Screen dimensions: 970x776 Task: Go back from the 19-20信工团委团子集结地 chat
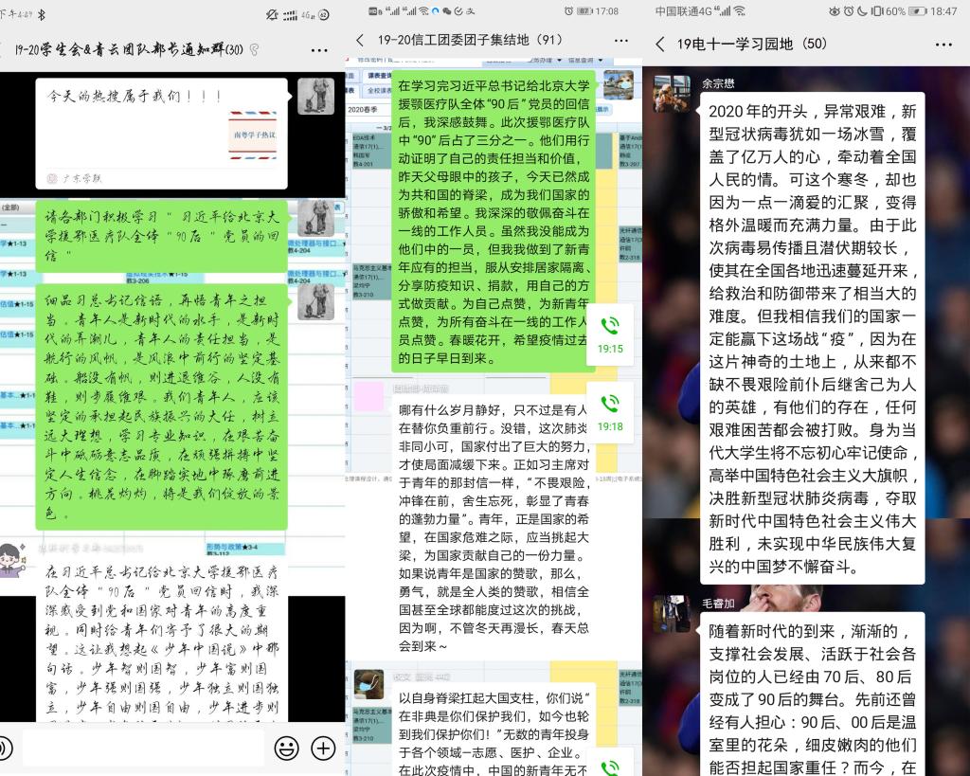(x=360, y=40)
